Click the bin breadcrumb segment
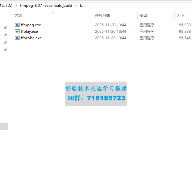This screenshot has height=188, width=192. tap(83, 6)
